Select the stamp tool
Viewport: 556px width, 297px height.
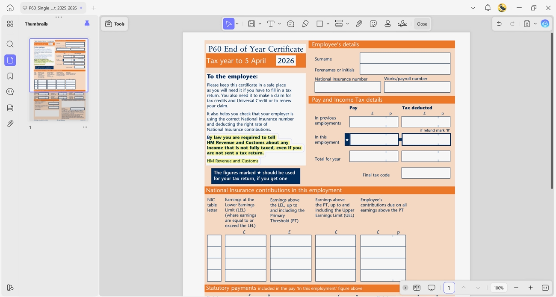point(388,24)
